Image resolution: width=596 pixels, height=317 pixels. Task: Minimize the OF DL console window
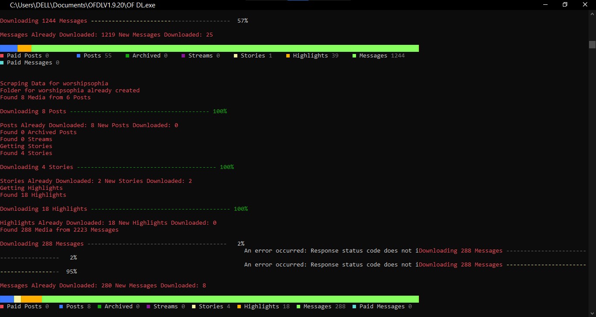point(545,5)
